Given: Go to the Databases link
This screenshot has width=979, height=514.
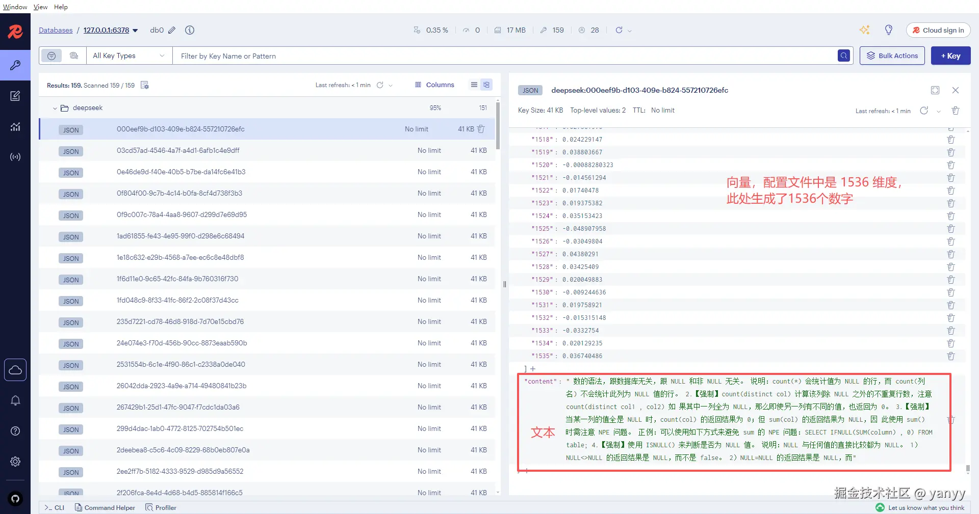Looking at the screenshot, I should pos(56,30).
